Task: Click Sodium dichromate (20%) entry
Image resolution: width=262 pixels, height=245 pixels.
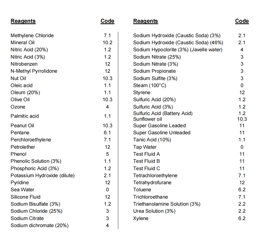Action: 40,226
